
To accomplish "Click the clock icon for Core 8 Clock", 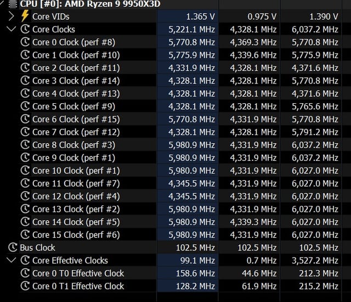I will tap(25, 145).
